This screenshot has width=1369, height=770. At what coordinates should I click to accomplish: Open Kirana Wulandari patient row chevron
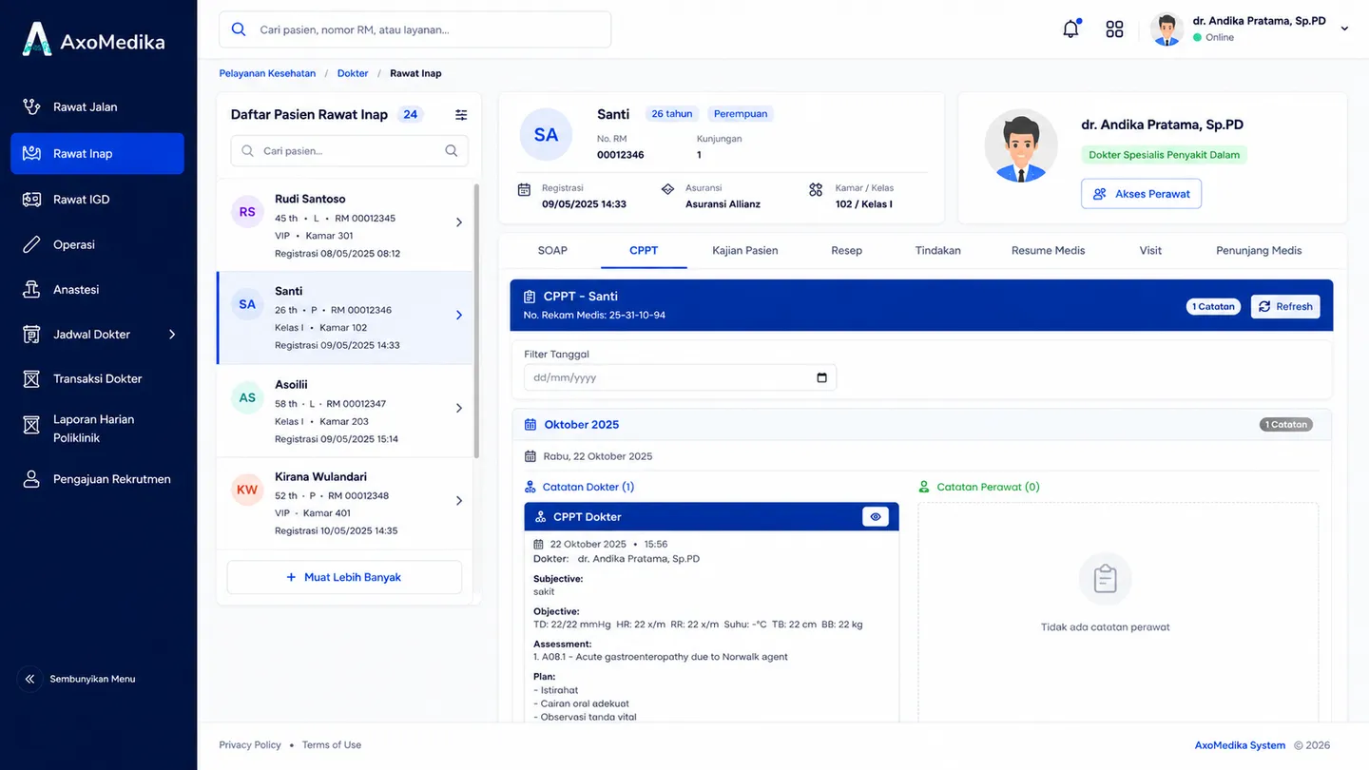459,501
